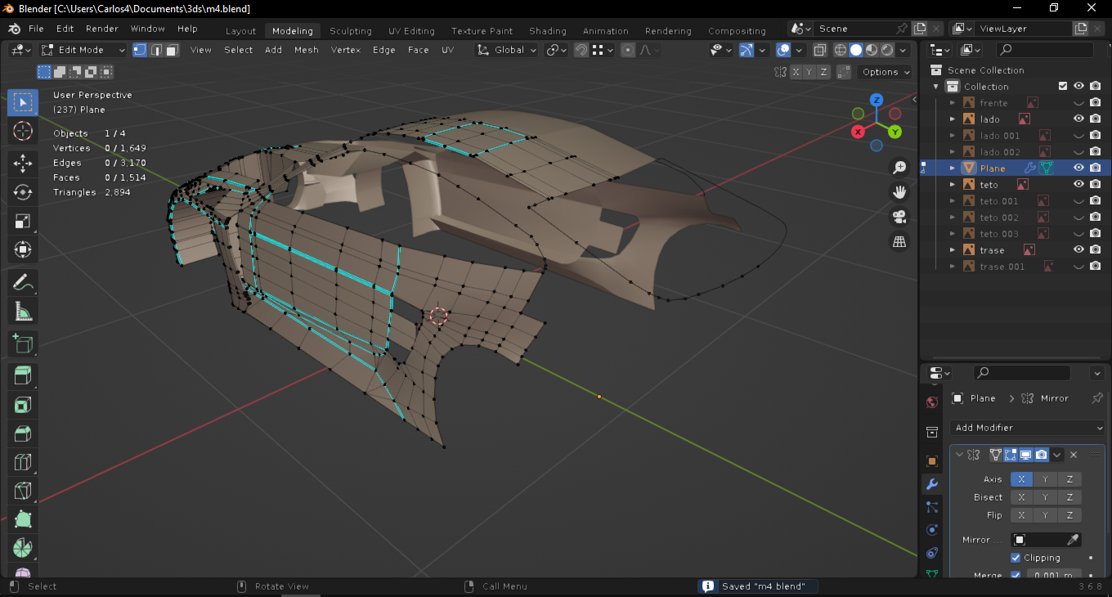Expand the Plane object in outliner
The image size is (1112, 597).
(x=953, y=168)
